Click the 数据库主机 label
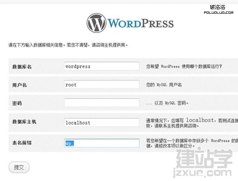Screen dimensions: 238x181 click(24, 122)
